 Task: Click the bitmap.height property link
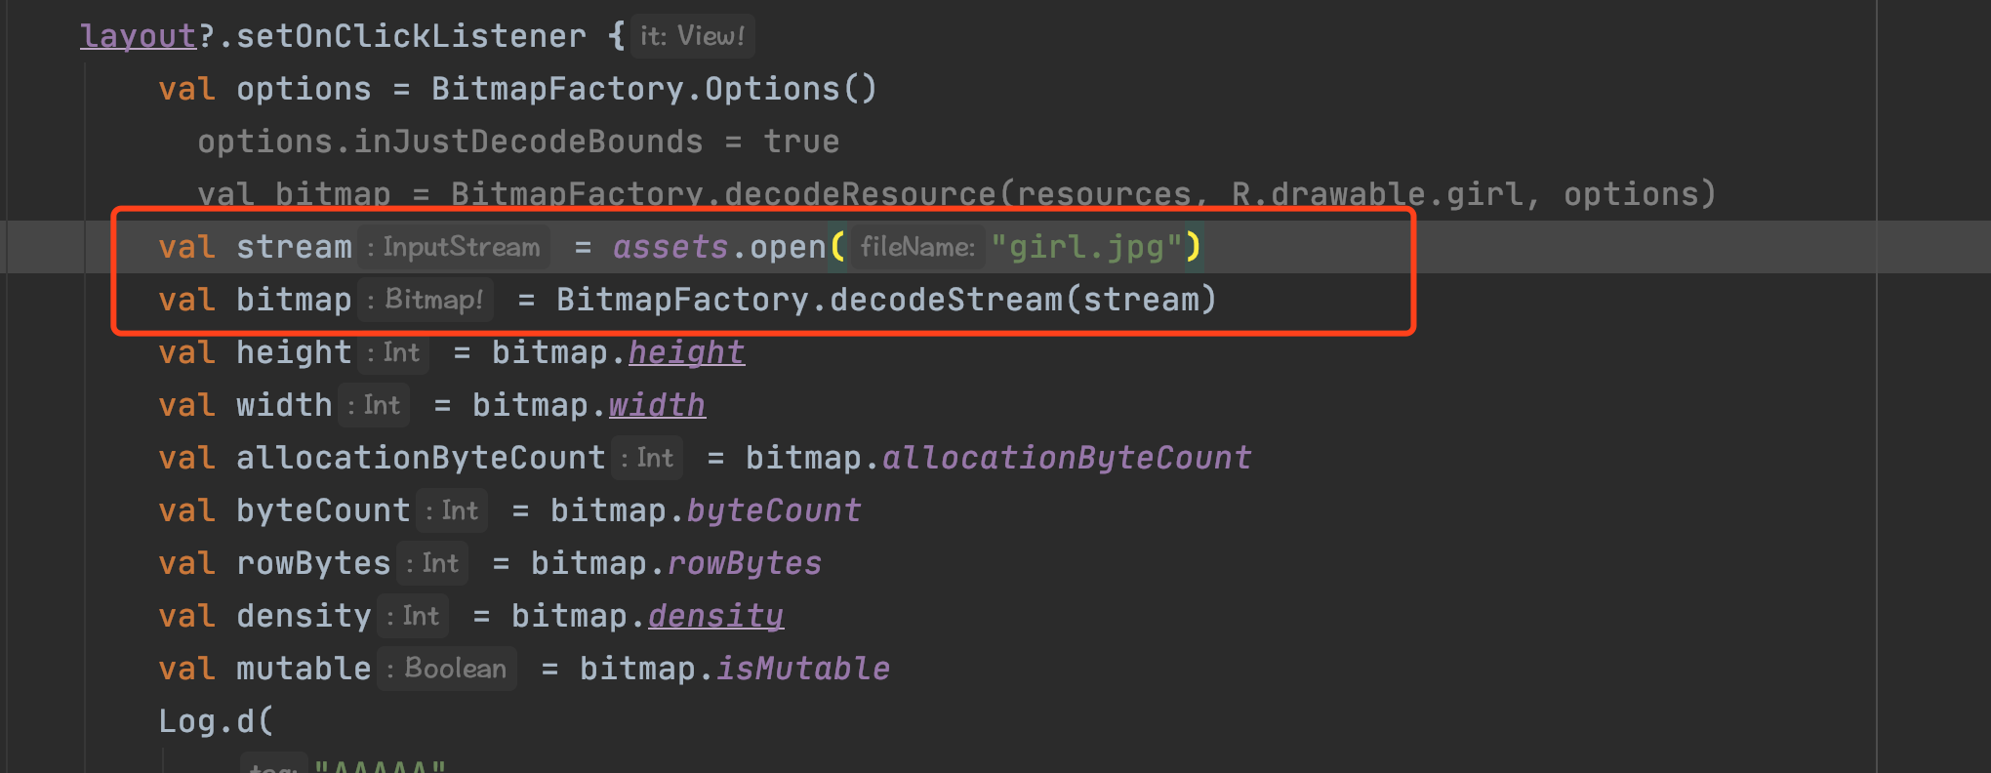point(686,352)
